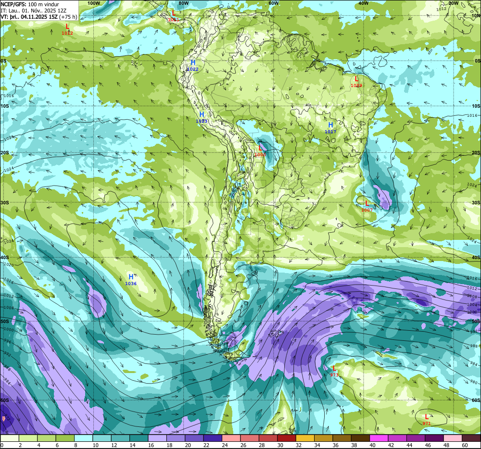Pick the palest 0–2 legend swatch
This screenshot has height=449, width=481.
10,438
